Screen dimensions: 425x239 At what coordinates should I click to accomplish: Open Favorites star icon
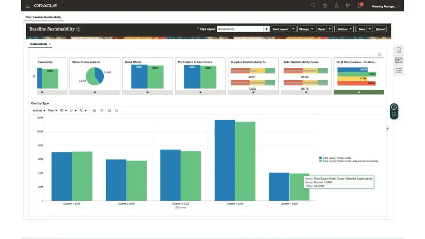coord(336,6)
